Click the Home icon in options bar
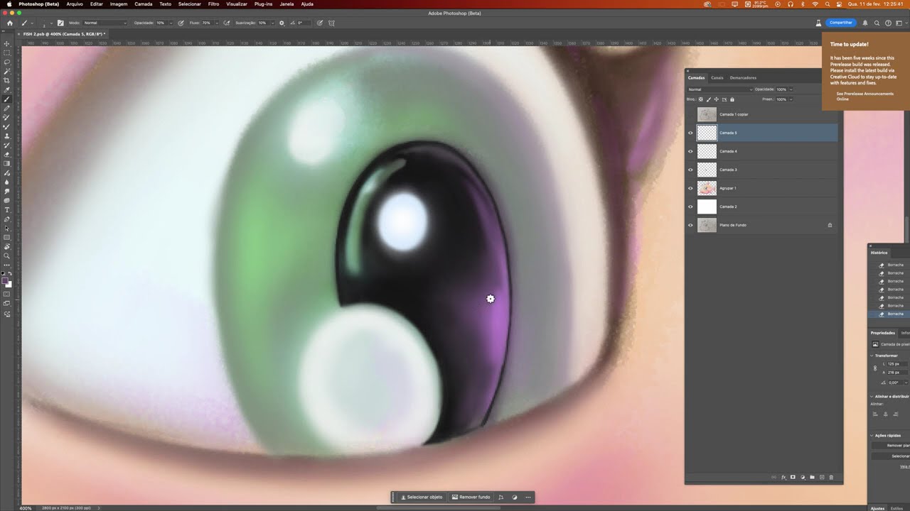The height and width of the screenshot is (511, 910). (10, 23)
